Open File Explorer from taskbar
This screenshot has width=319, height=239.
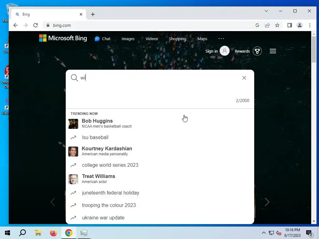(38, 233)
